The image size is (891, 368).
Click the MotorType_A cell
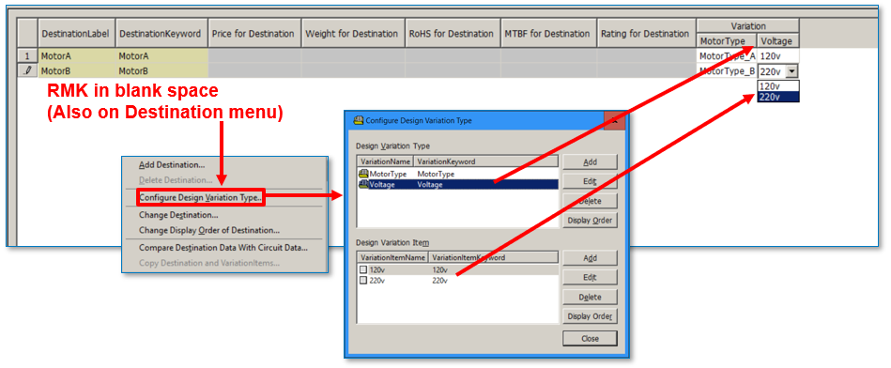click(727, 56)
